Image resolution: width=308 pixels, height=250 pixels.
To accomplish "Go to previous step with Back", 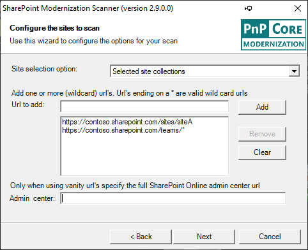I will click(x=141, y=237).
